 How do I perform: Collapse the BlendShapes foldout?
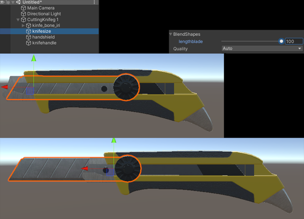(171, 34)
